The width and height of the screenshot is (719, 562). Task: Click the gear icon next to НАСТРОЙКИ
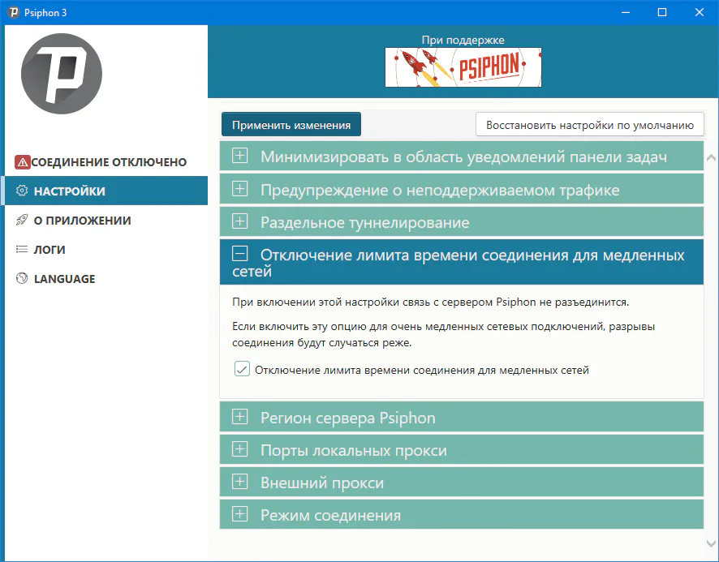pyautogui.click(x=22, y=191)
